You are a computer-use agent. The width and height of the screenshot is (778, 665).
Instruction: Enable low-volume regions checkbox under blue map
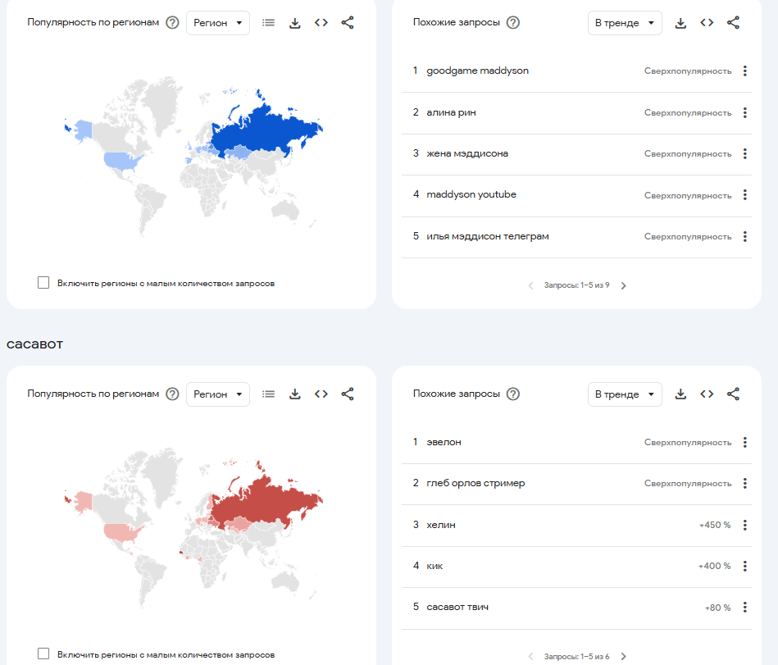(43, 283)
